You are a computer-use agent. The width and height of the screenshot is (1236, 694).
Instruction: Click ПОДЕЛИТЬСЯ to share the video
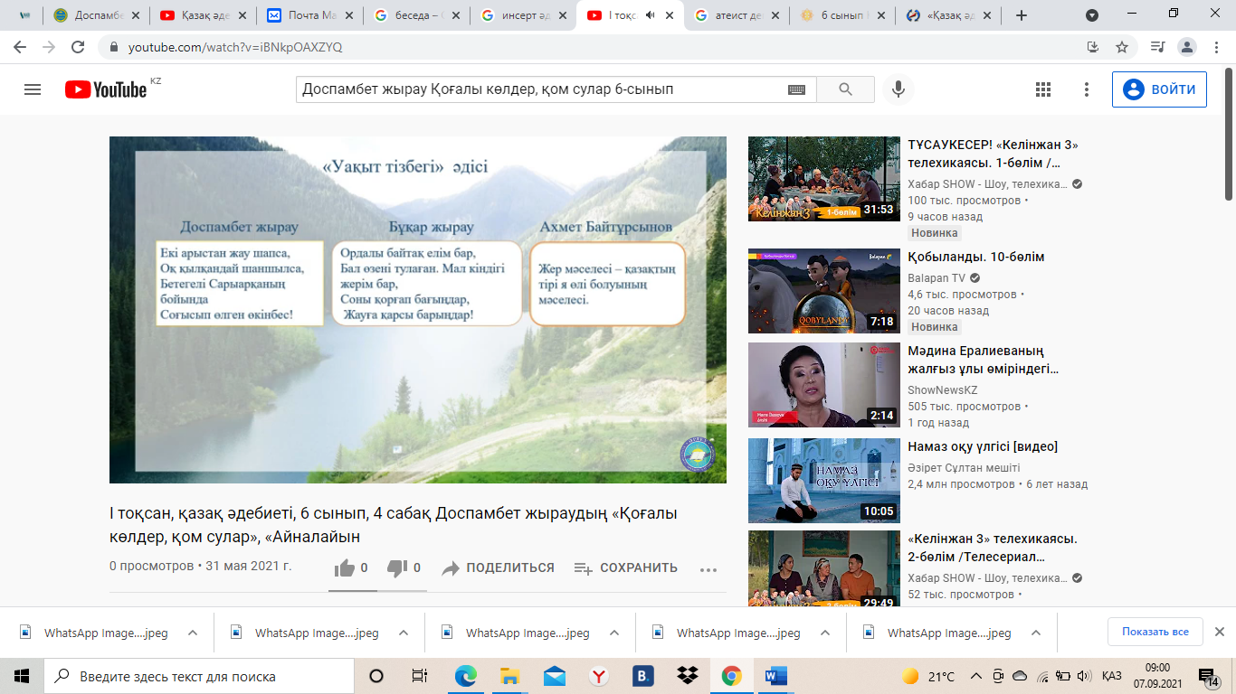(498, 568)
